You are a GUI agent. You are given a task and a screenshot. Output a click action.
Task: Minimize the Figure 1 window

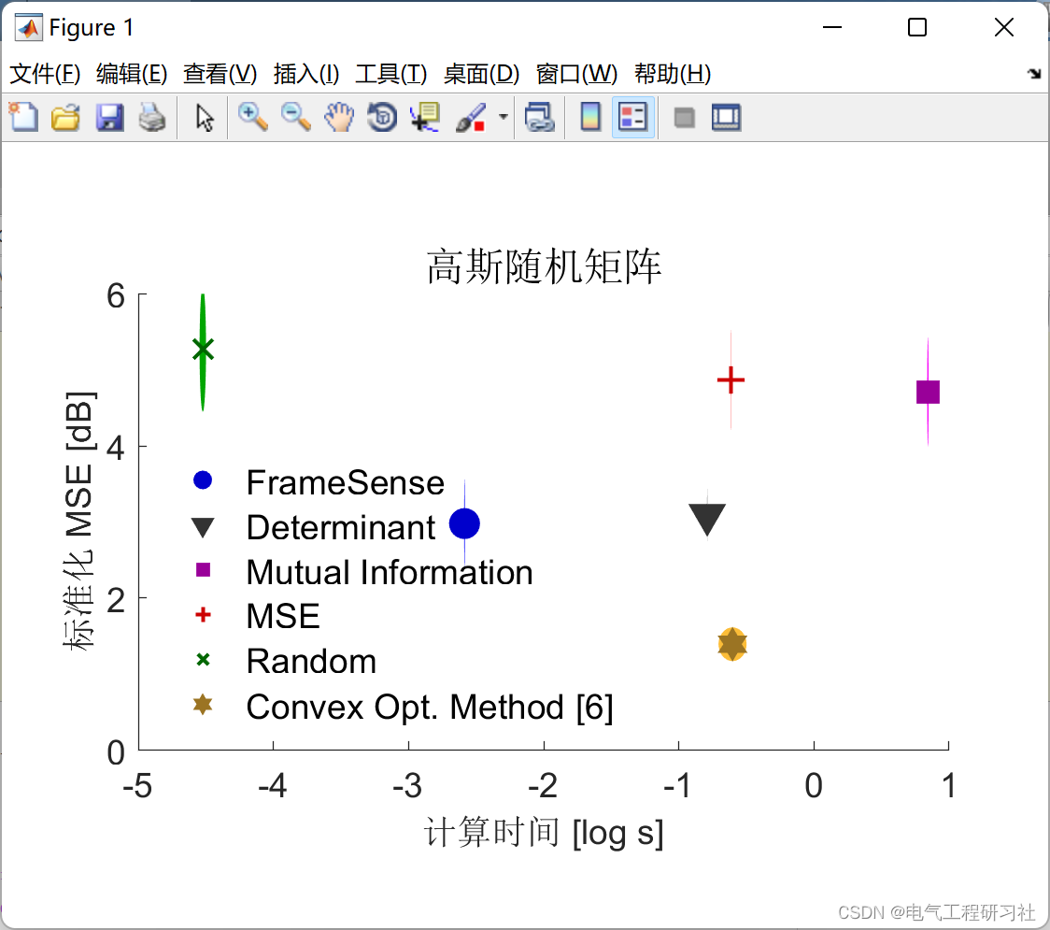click(831, 27)
